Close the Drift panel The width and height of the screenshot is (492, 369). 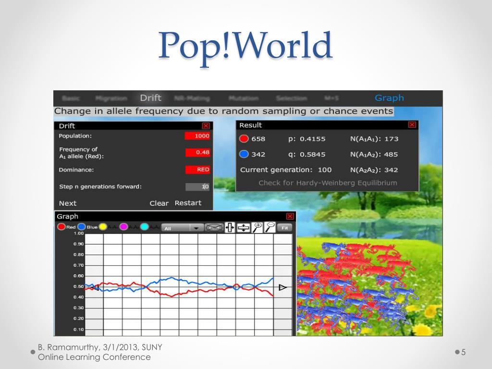206,126
